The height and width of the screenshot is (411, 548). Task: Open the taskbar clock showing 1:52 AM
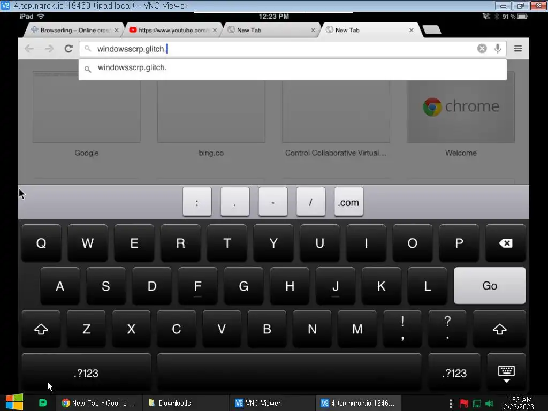click(519, 403)
